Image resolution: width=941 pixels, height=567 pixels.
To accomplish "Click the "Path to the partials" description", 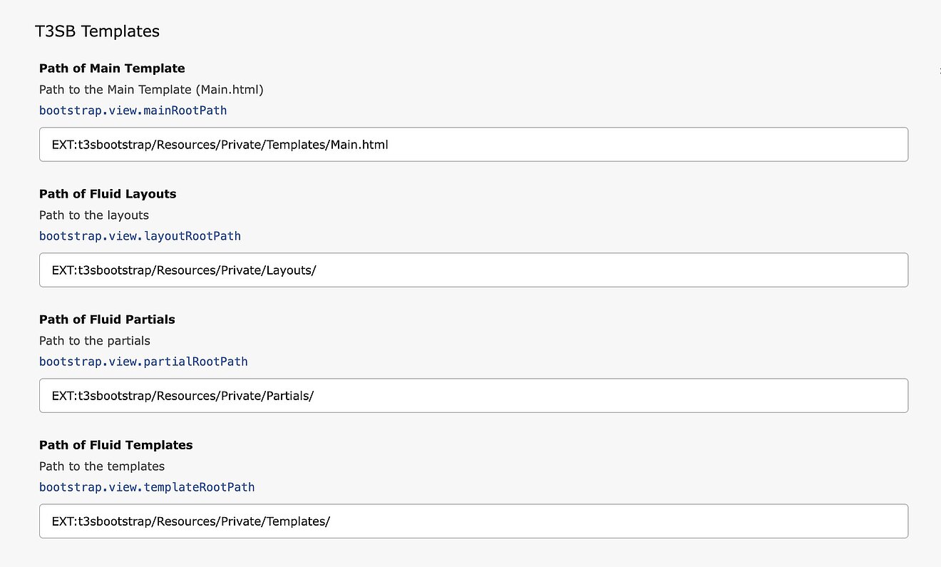I will click(x=95, y=341).
